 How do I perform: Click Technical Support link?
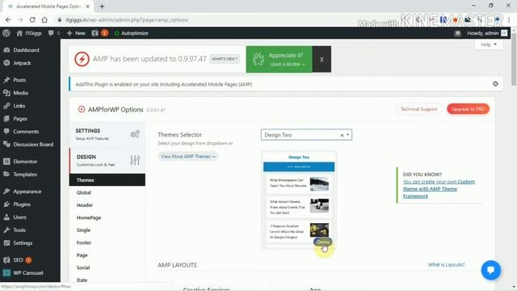coord(418,109)
